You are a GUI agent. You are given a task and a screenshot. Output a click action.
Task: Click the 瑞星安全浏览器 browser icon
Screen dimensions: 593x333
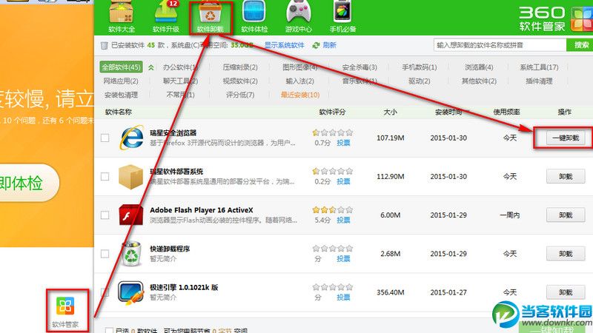(x=131, y=138)
